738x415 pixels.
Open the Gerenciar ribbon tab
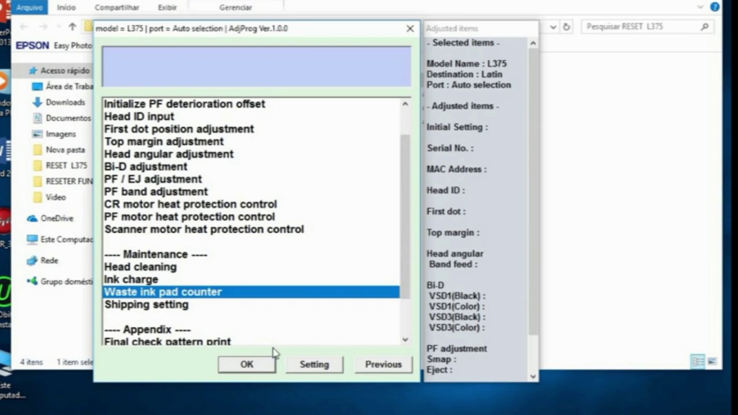(x=235, y=7)
